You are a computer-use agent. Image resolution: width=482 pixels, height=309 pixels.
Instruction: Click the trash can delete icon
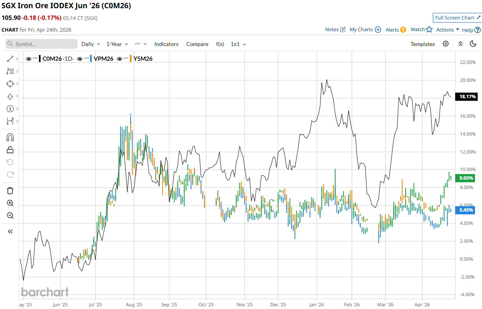(10, 191)
